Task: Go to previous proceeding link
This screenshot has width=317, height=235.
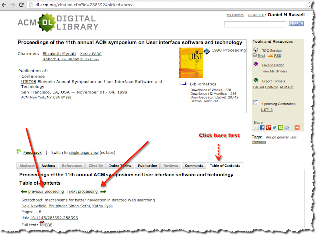Action: pyautogui.click(x=46, y=191)
